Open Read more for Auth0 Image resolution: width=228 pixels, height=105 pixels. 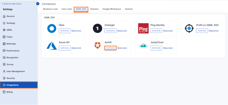[x=122, y=48]
